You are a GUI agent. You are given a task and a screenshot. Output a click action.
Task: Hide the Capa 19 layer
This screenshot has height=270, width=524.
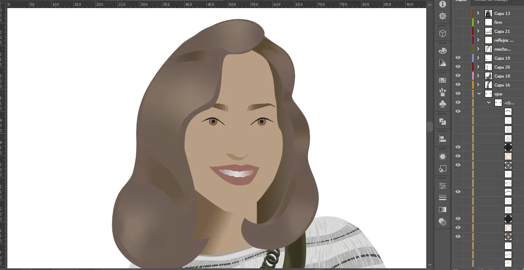[458, 58]
